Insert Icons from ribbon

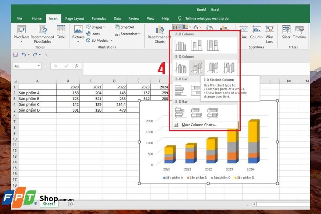click(x=93, y=34)
